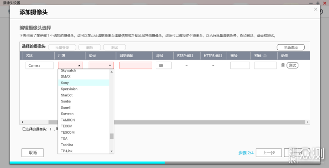Image resolution: width=329 pixels, height=168 pixels.
Task: Select Surveon in the dropdown list
Action: click(x=84, y=114)
